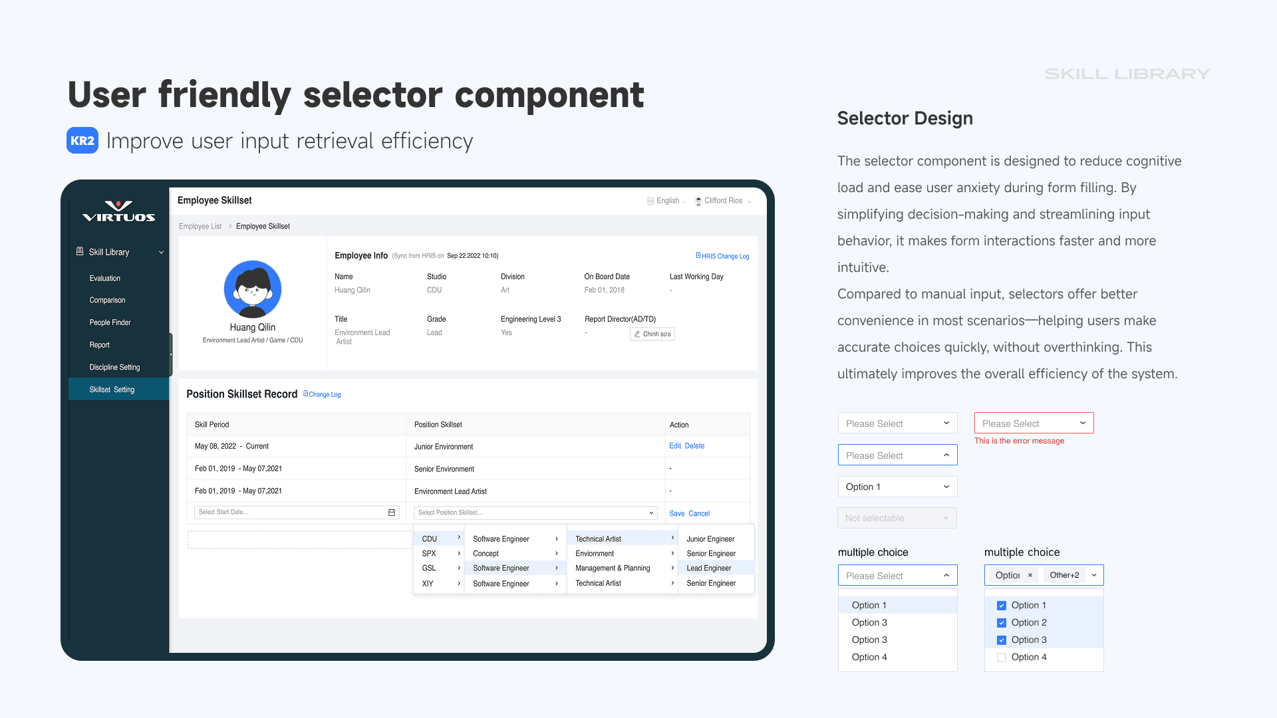Uncheck the Option 1 checkbox

(1002, 606)
